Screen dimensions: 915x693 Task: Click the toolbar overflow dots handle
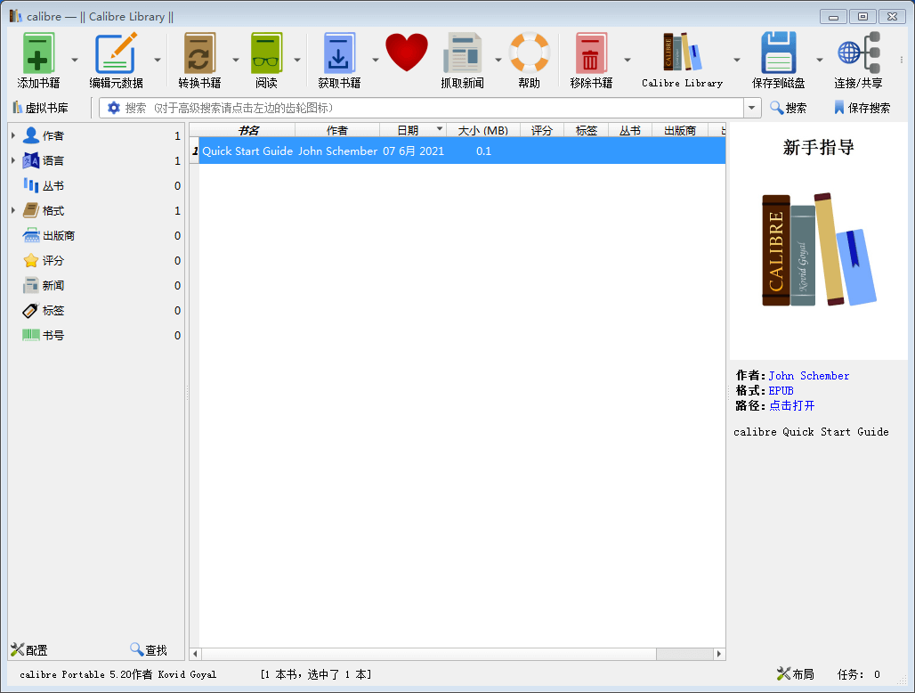click(902, 60)
